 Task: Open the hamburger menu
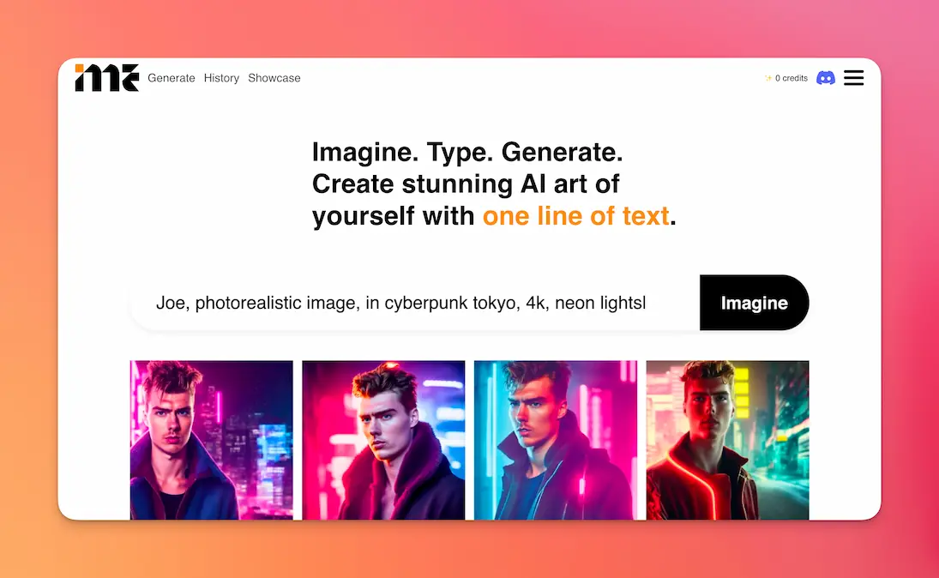click(x=853, y=78)
